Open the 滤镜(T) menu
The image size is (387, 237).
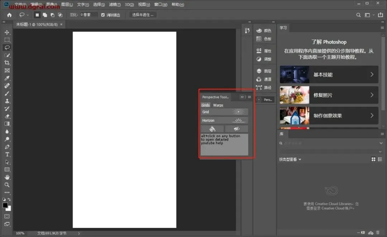coord(115,4)
